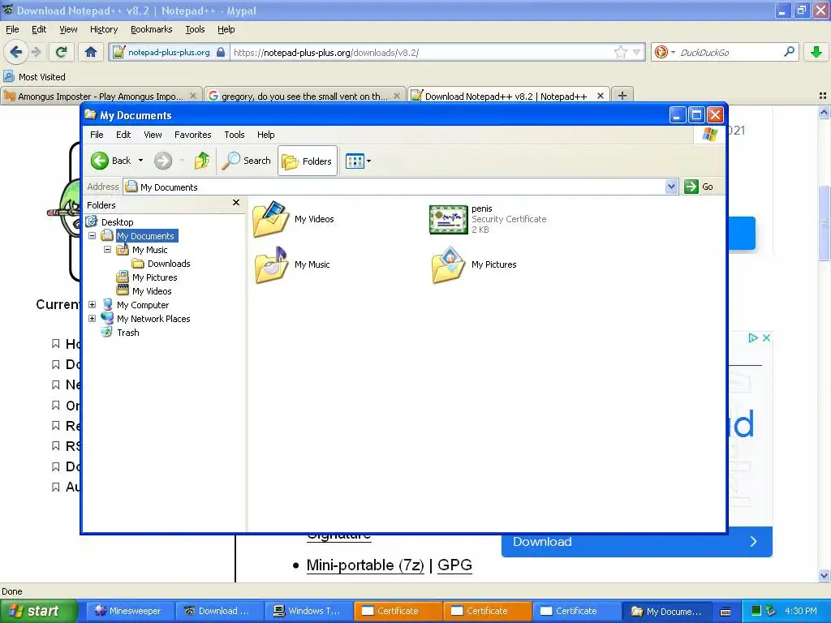The height and width of the screenshot is (623, 831).
Task: Select the My Music folder icon in file pane
Action: click(270, 264)
